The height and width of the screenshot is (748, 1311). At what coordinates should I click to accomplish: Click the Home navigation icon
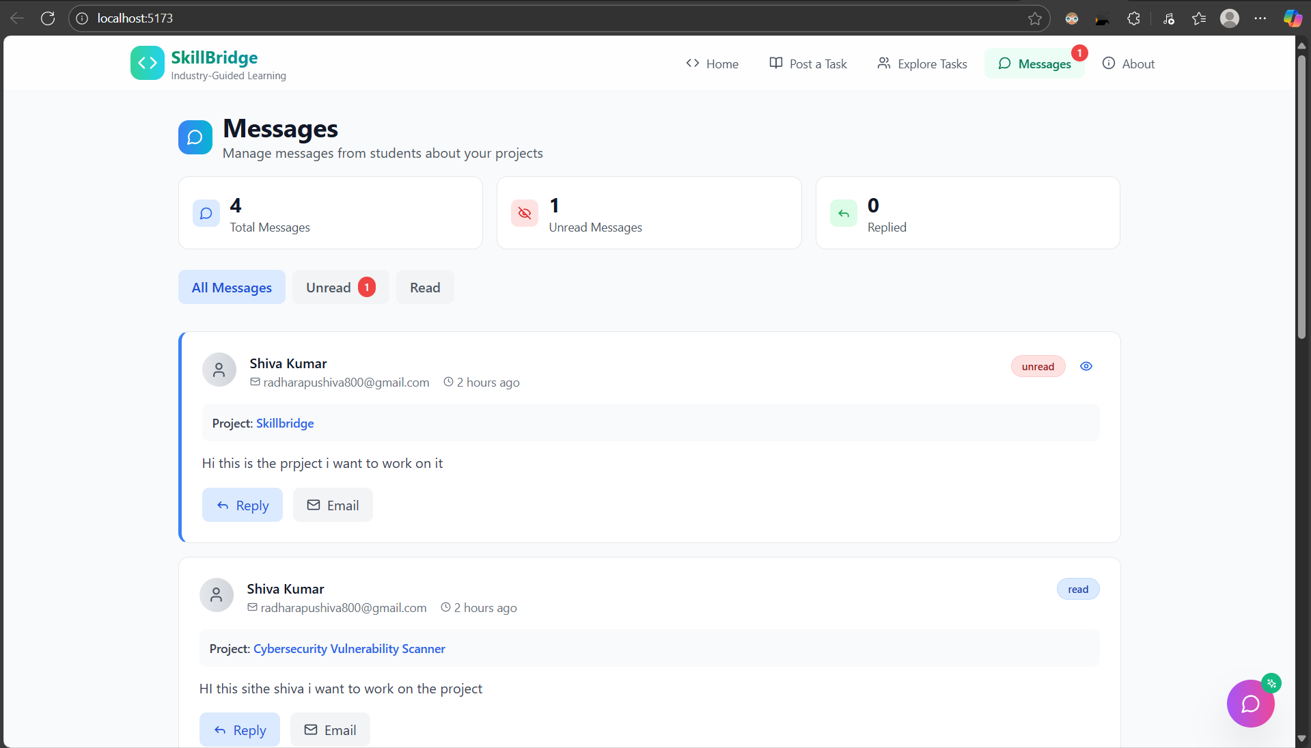pyautogui.click(x=693, y=63)
